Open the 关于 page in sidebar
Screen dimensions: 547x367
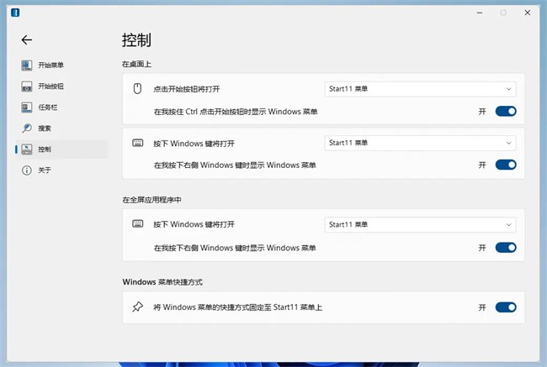(45, 170)
